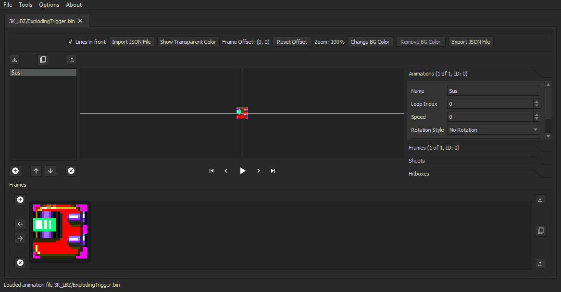
Task: Toggle playback with the play button
Action: (x=242, y=171)
